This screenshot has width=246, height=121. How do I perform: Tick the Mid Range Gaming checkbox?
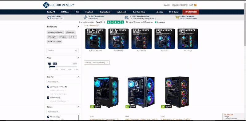48,90
